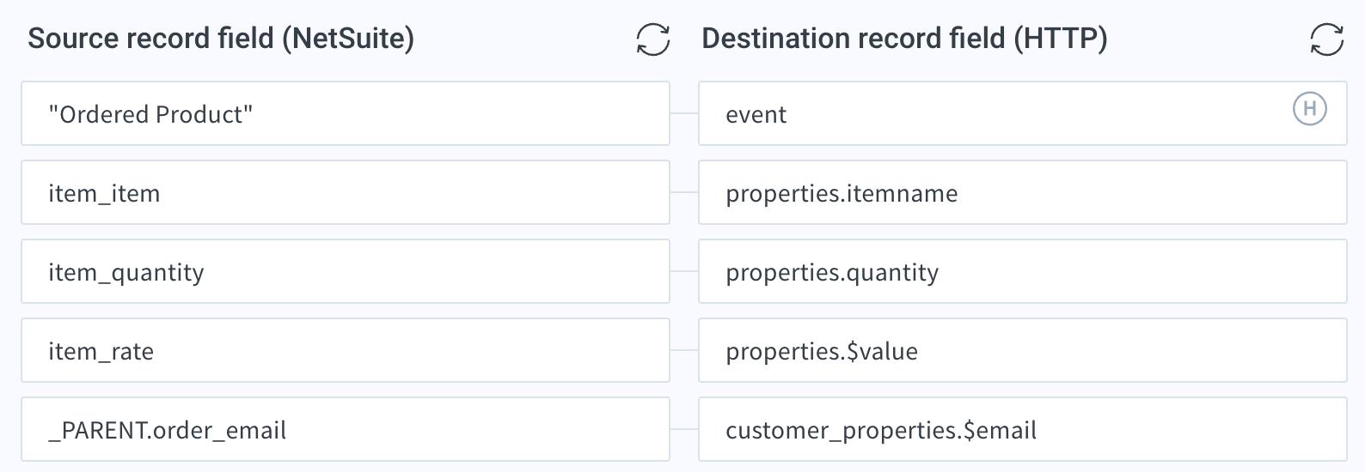Click the H hard-coded indicator on event
Viewport: 1365px width, 472px height.
1310,109
